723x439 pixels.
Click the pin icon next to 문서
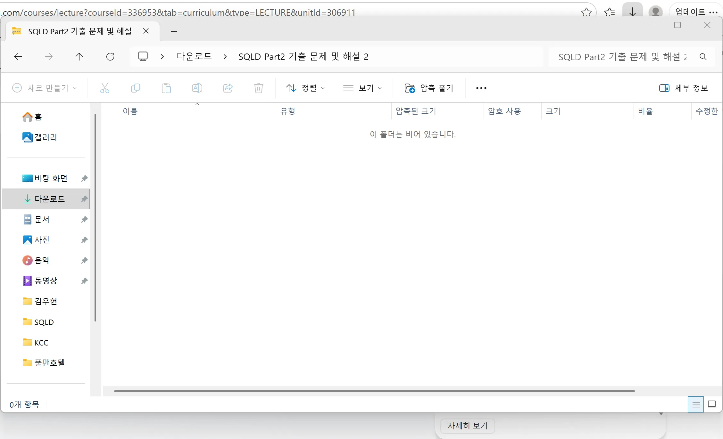(84, 219)
